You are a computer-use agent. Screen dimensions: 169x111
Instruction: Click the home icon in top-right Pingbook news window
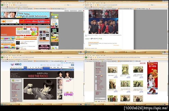click(95, 5)
